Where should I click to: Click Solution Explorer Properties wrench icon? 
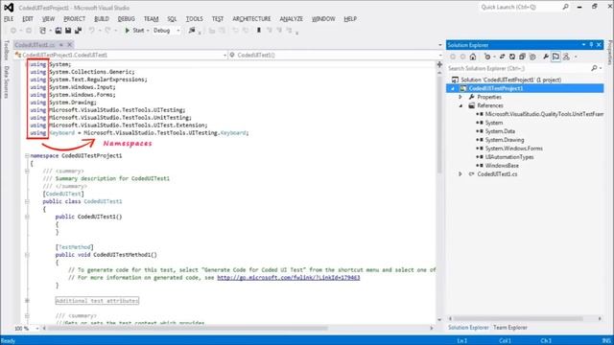pyautogui.click(x=546, y=57)
